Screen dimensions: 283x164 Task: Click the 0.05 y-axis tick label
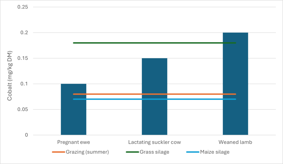tap(23, 109)
